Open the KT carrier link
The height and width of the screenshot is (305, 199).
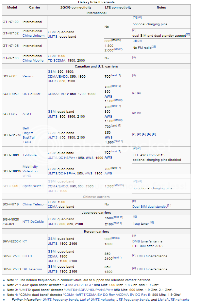click(25, 241)
